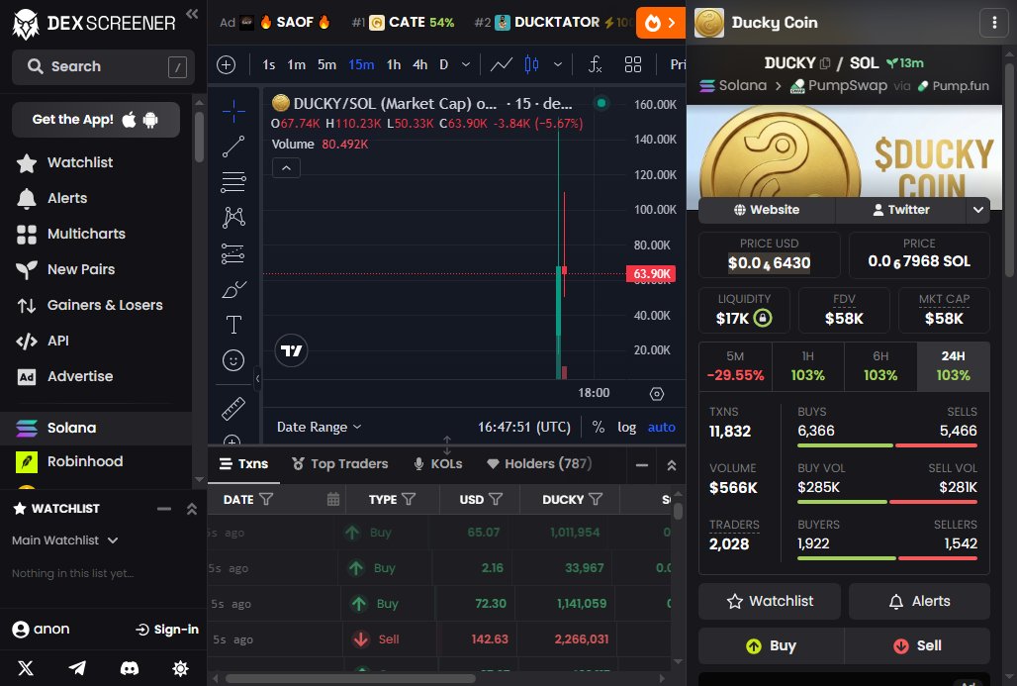The width and height of the screenshot is (1017, 686).
Task: Expand the Watchlist panel with double chevron
Action: point(191,509)
